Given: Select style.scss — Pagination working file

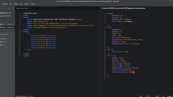Looking at the screenshot, I should (x=7, y=27).
